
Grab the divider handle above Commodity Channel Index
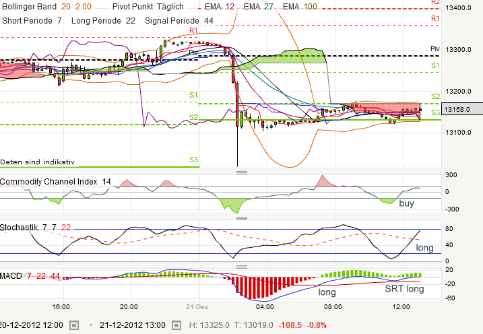click(242, 172)
